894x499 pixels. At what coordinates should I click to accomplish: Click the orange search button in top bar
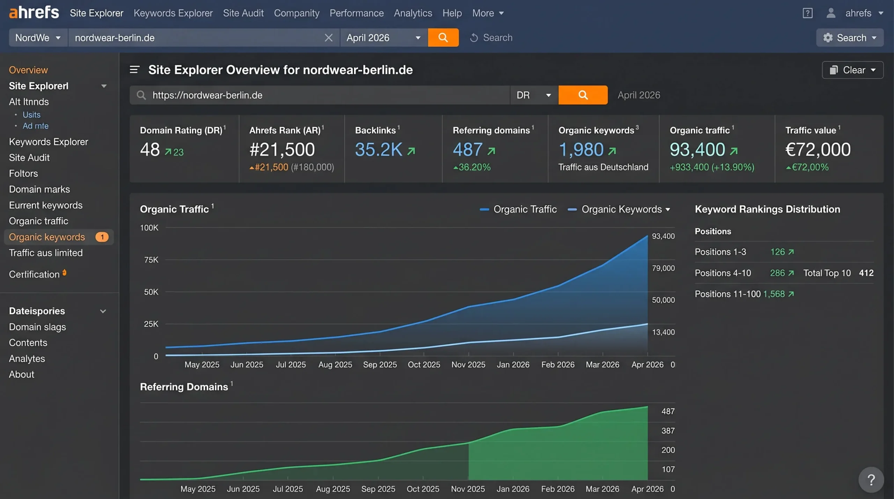coord(443,37)
